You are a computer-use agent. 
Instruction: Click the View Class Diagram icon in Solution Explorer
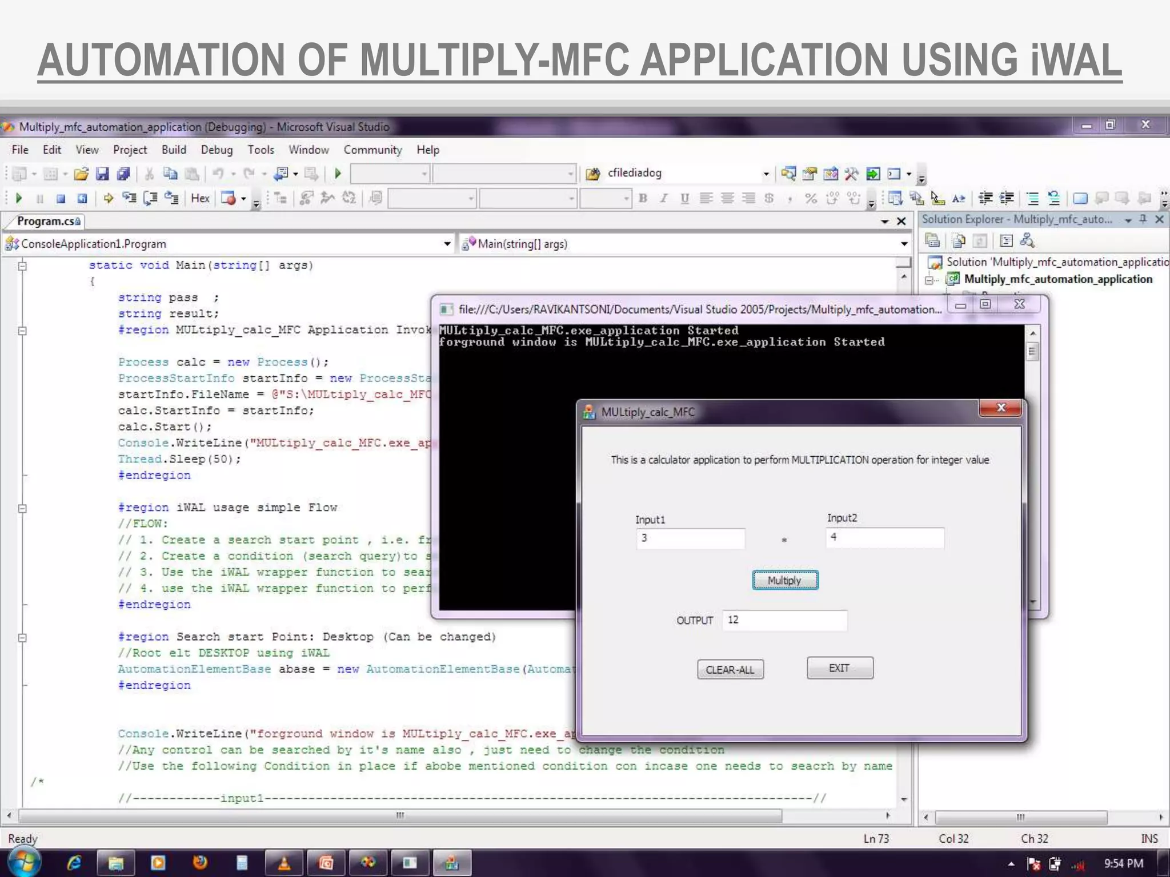point(1027,241)
